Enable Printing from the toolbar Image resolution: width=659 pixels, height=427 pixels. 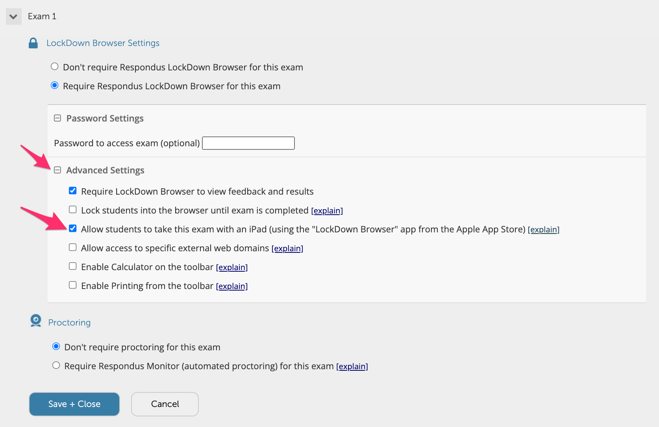point(72,285)
